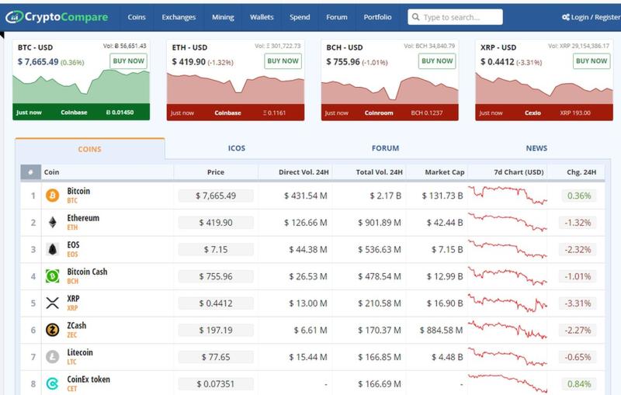Open the Exchanges menu
Screen dimensions: 621x395
point(179,17)
